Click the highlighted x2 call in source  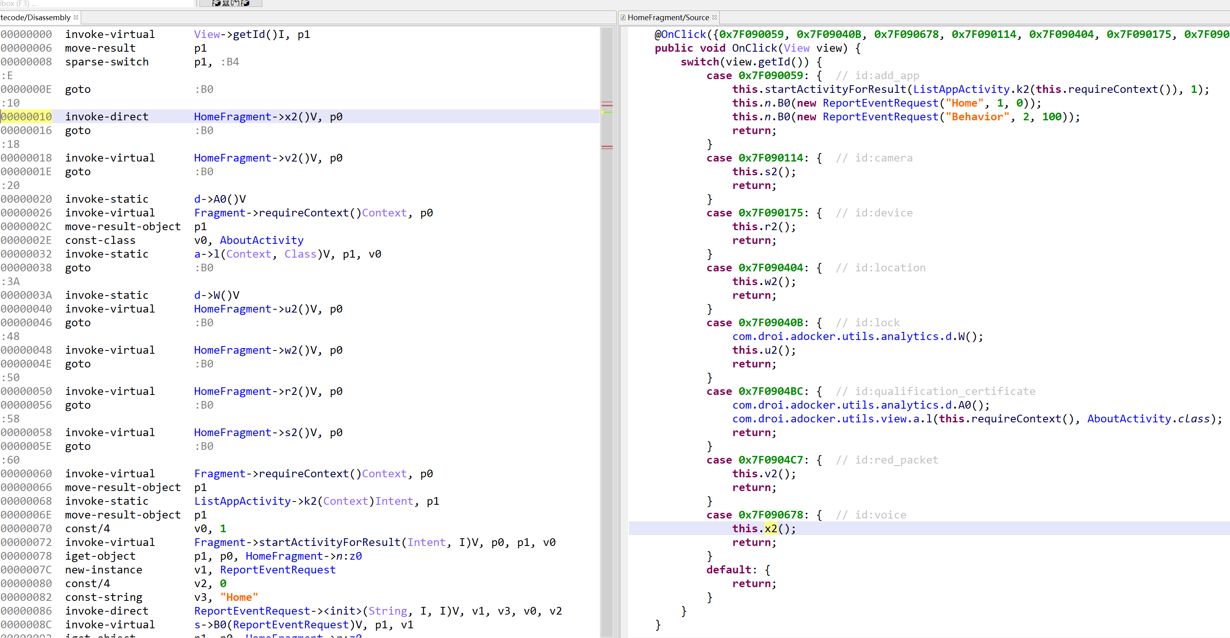(771, 529)
